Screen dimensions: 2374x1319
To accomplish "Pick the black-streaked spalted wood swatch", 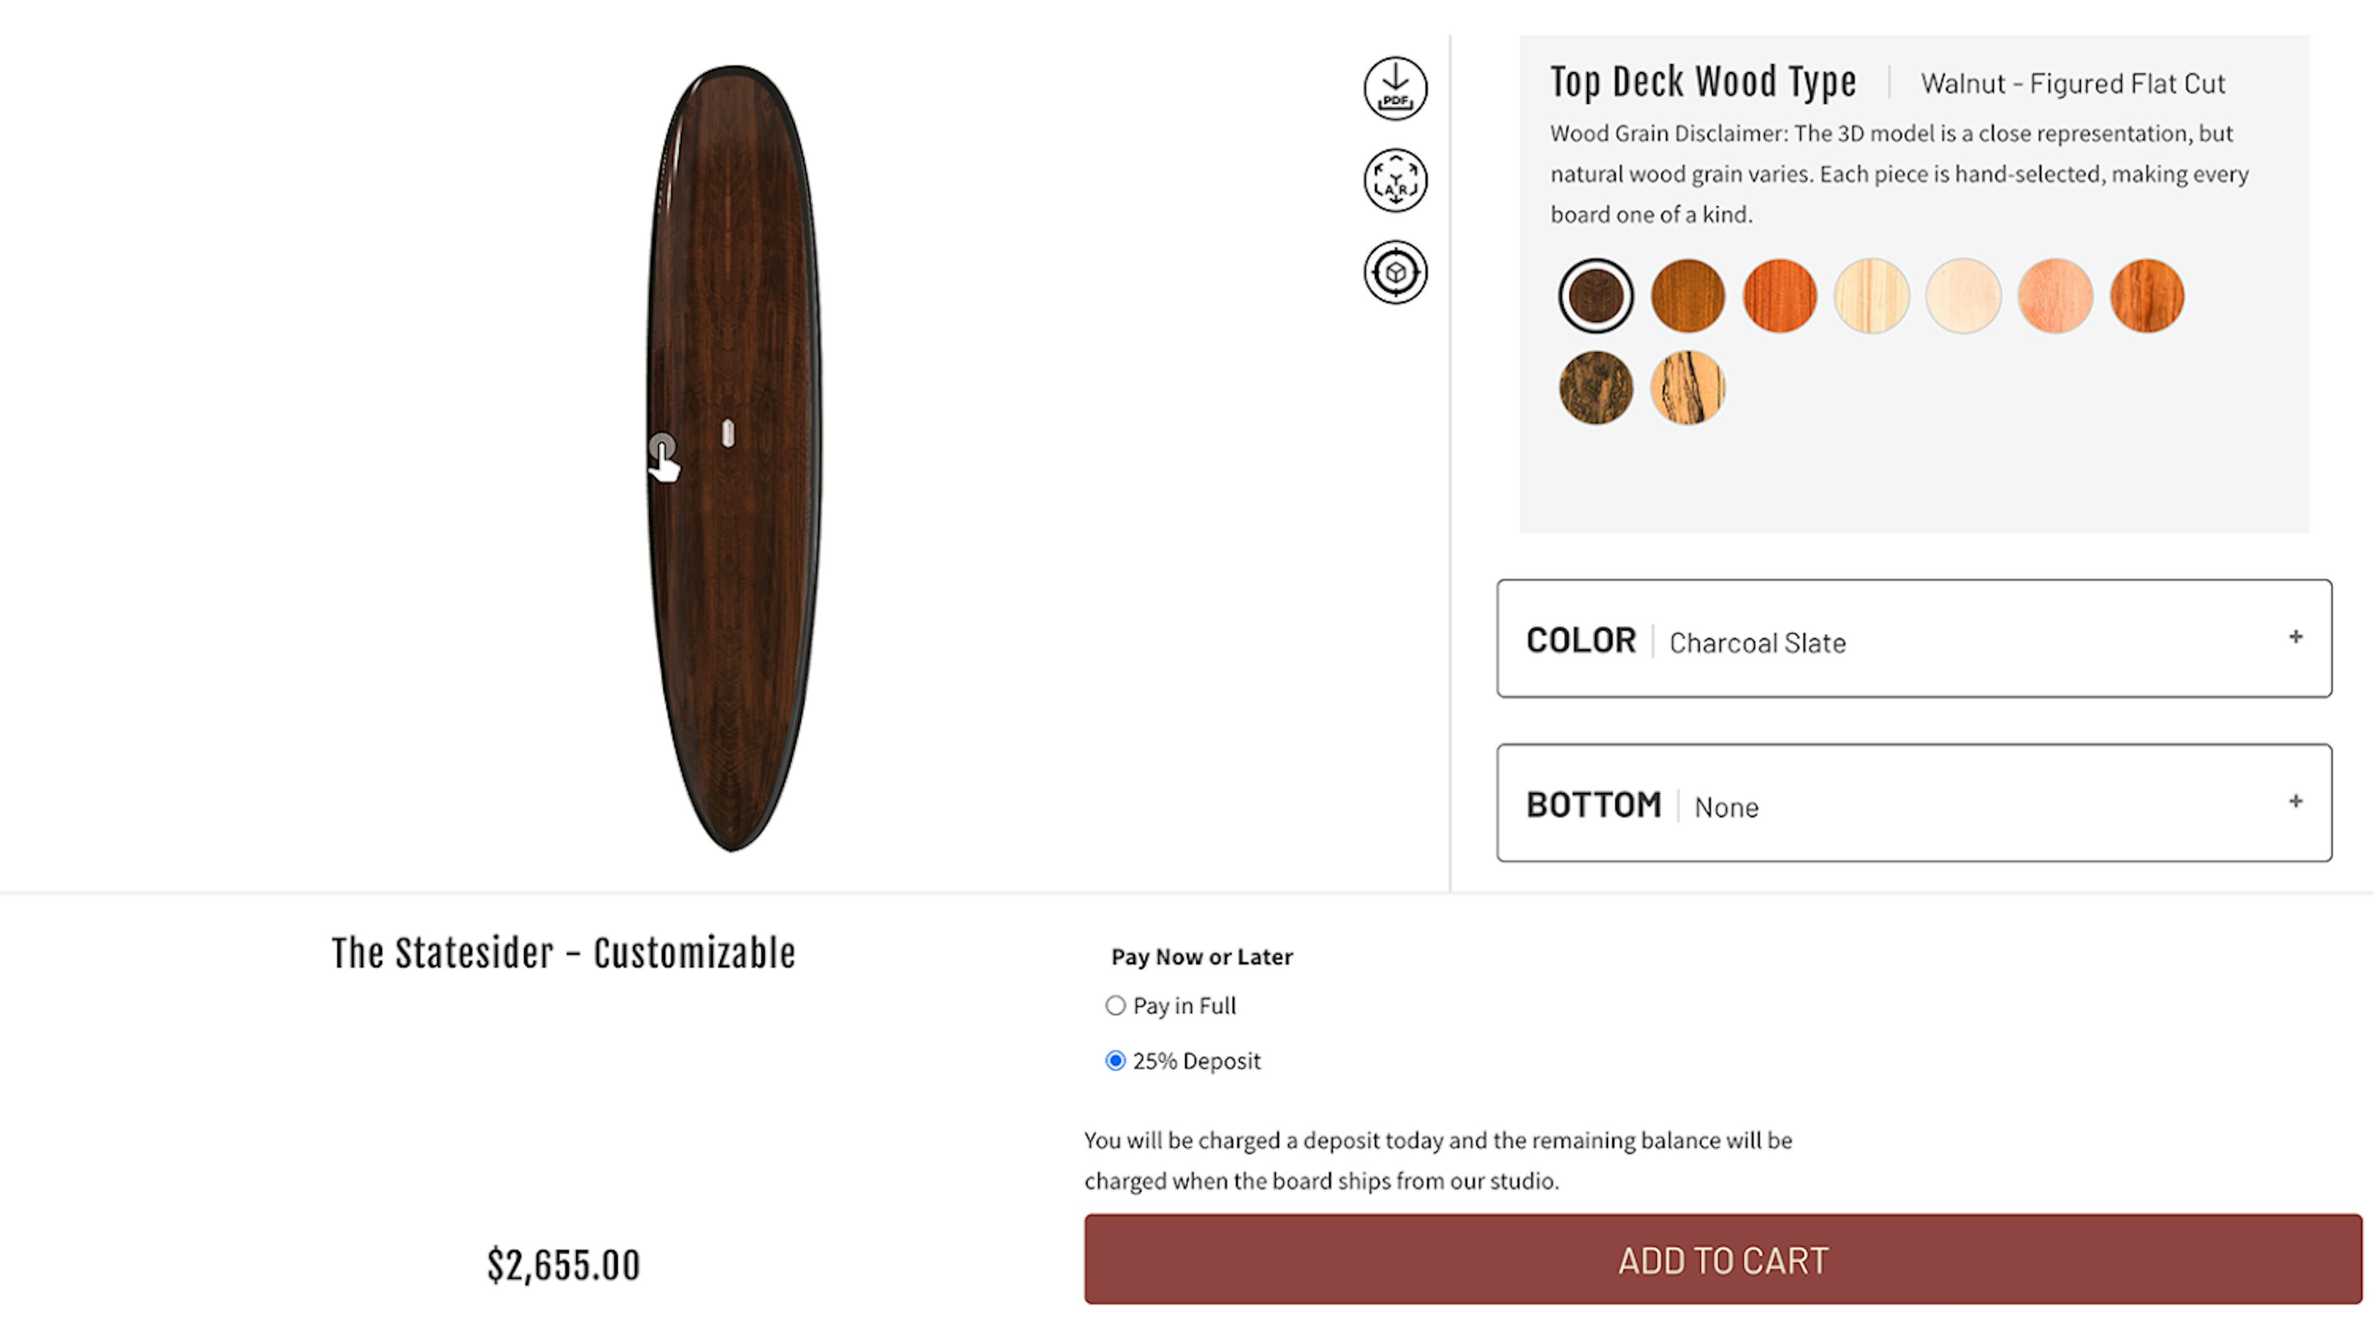I will pos(1687,388).
